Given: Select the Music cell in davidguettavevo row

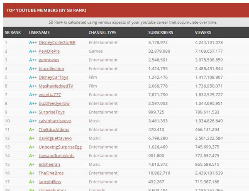Looking at the screenshot, I should pos(95,138).
